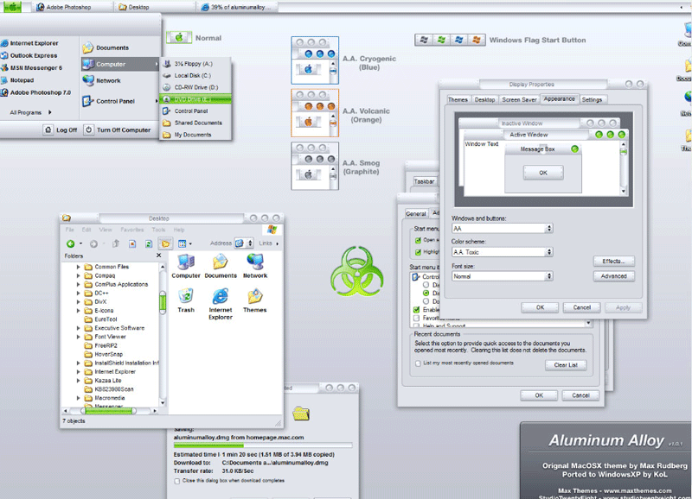
Task: Switch to the Screen Saver tab
Action: 519,100
